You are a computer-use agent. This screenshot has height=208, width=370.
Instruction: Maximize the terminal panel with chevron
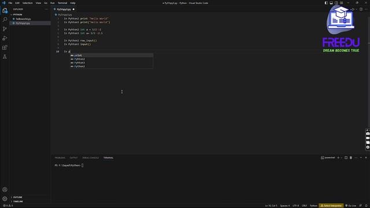361,158
